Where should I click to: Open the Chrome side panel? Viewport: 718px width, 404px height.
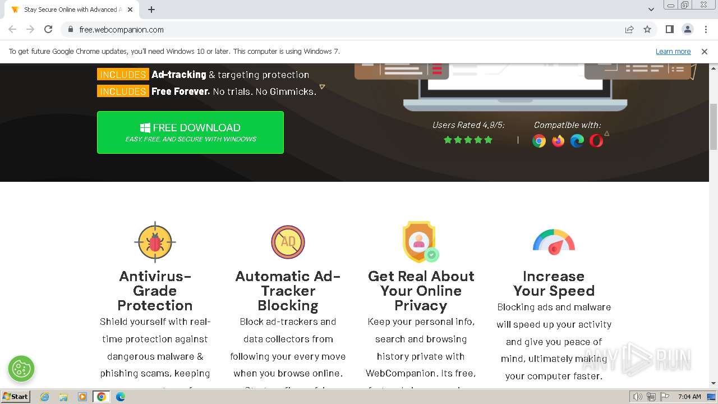669,30
